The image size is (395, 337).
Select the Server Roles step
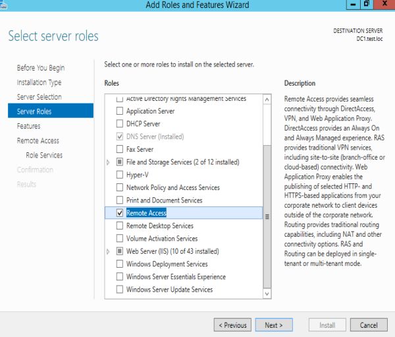click(51, 111)
